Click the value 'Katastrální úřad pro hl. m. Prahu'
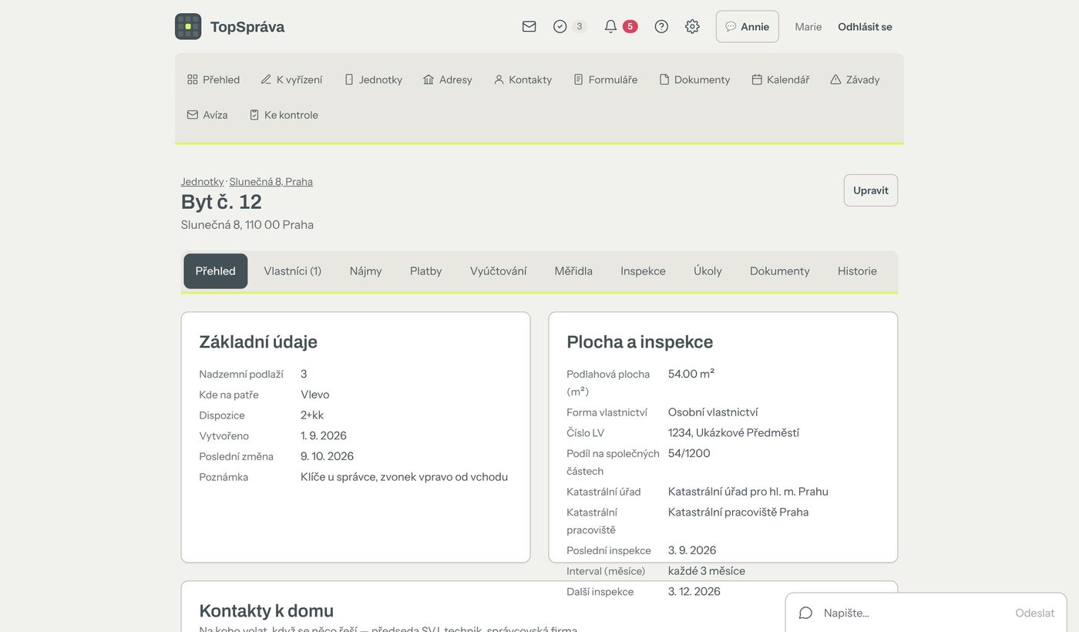This screenshot has width=1079, height=632. pos(748,492)
